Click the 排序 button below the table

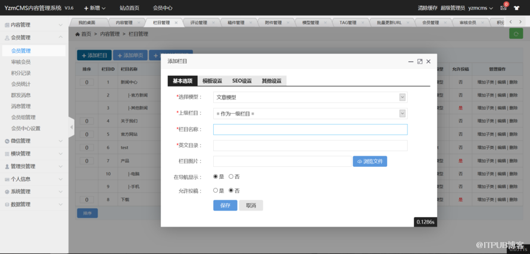pyautogui.click(x=87, y=213)
